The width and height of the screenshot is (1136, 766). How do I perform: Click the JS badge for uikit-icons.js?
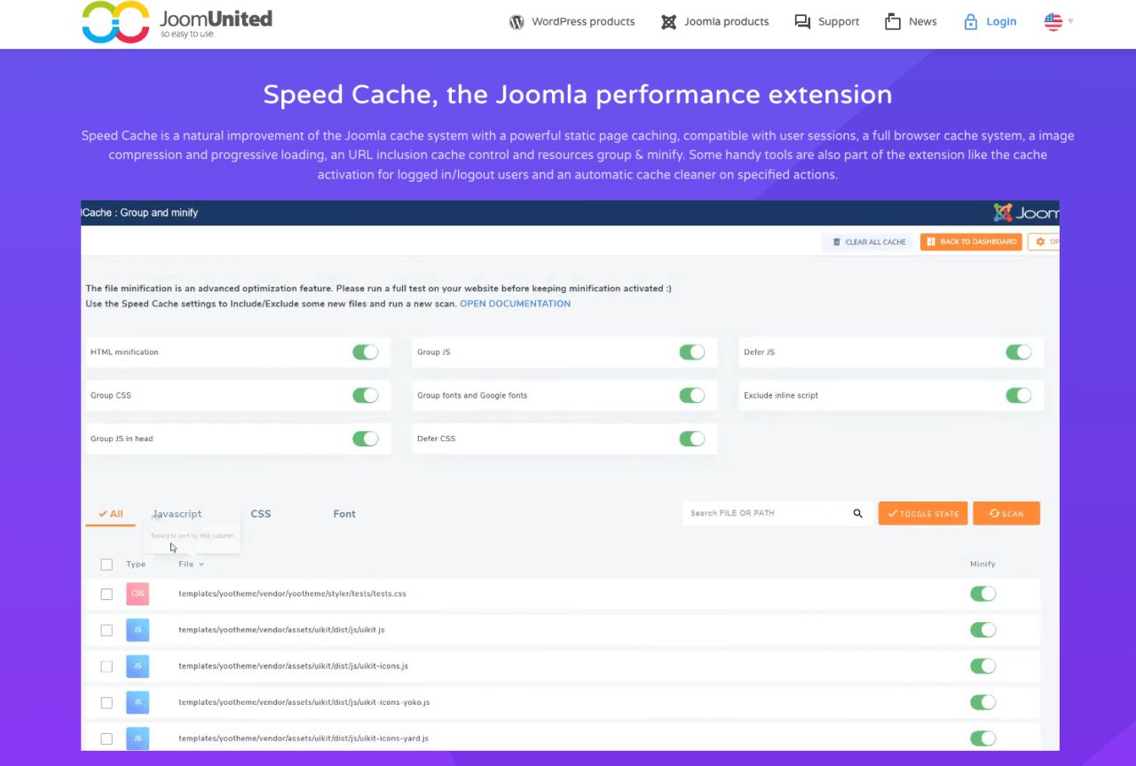point(138,666)
